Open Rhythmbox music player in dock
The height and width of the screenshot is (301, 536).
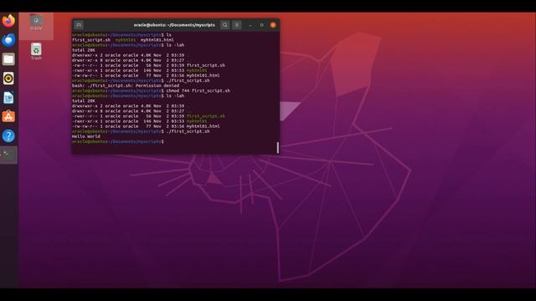[x=8, y=78]
